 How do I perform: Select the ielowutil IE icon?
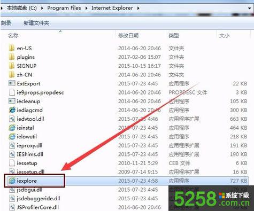pyautogui.click(x=12, y=137)
